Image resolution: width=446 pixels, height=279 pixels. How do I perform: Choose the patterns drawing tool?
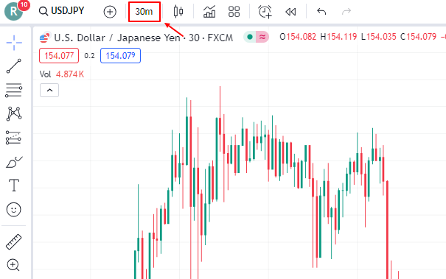click(x=14, y=114)
